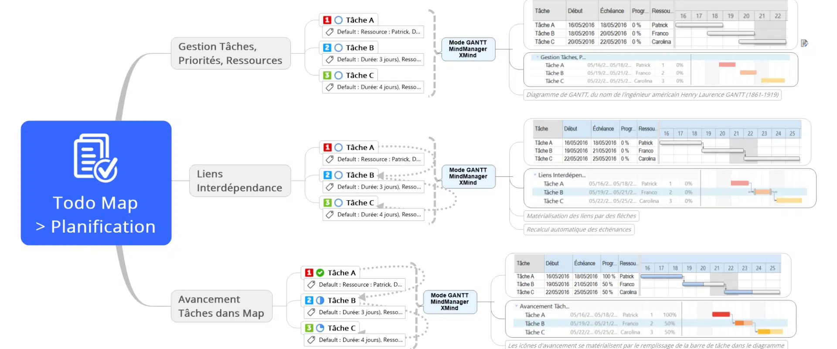This screenshot has width=837, height=349.
Task: Toggle empty progress circle on Gestion Tâche C
Action: pyautogui.click(x=338, y=75)
